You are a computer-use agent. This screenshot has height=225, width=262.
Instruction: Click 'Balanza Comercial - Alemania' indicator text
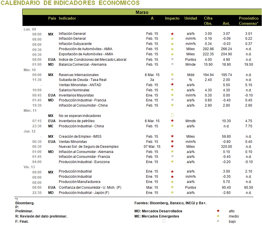coord(83,64)
